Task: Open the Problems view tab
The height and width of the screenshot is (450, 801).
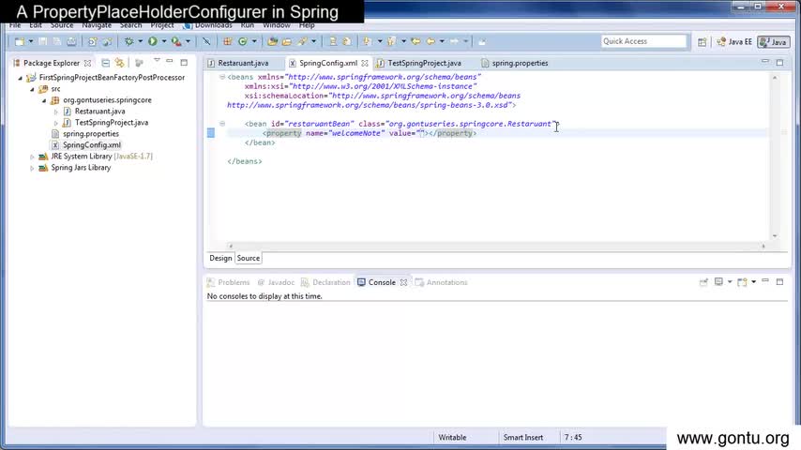Action: click(228, 282)
